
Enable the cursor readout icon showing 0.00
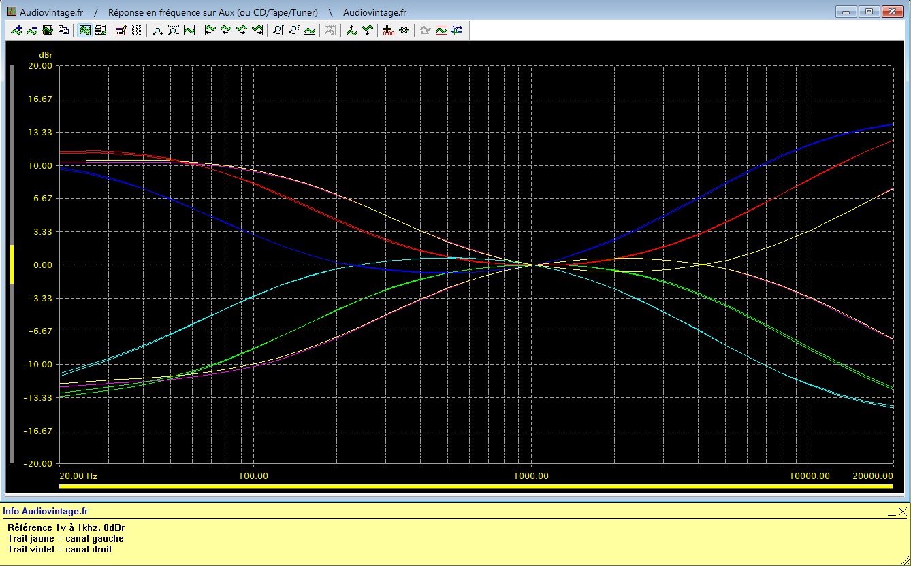tap(388, 30)
